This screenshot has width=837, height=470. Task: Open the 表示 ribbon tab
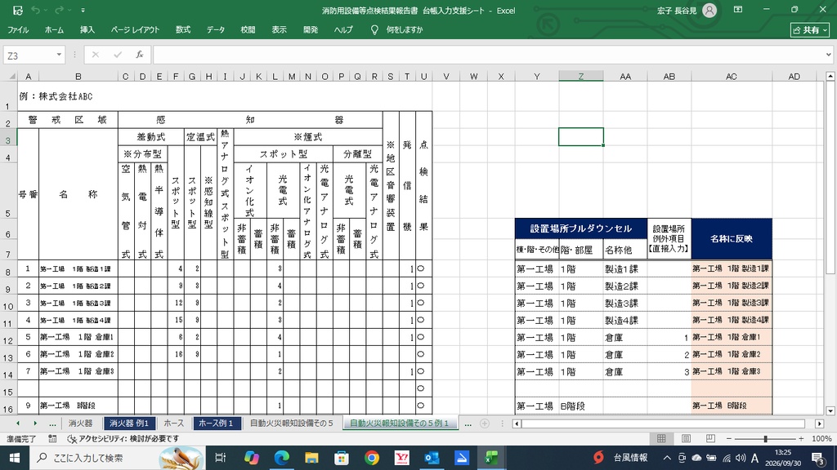coord(280,30)
